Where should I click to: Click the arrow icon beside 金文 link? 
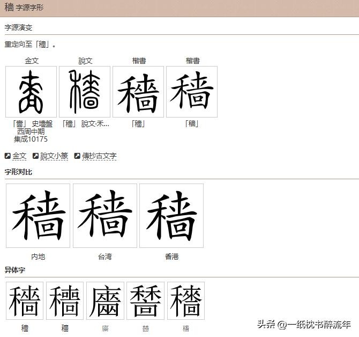coord(8,156)
